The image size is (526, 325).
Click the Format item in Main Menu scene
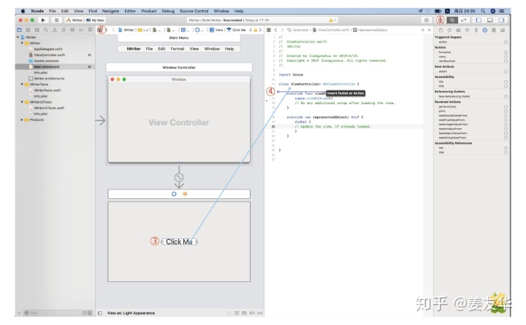pos(177,49)
